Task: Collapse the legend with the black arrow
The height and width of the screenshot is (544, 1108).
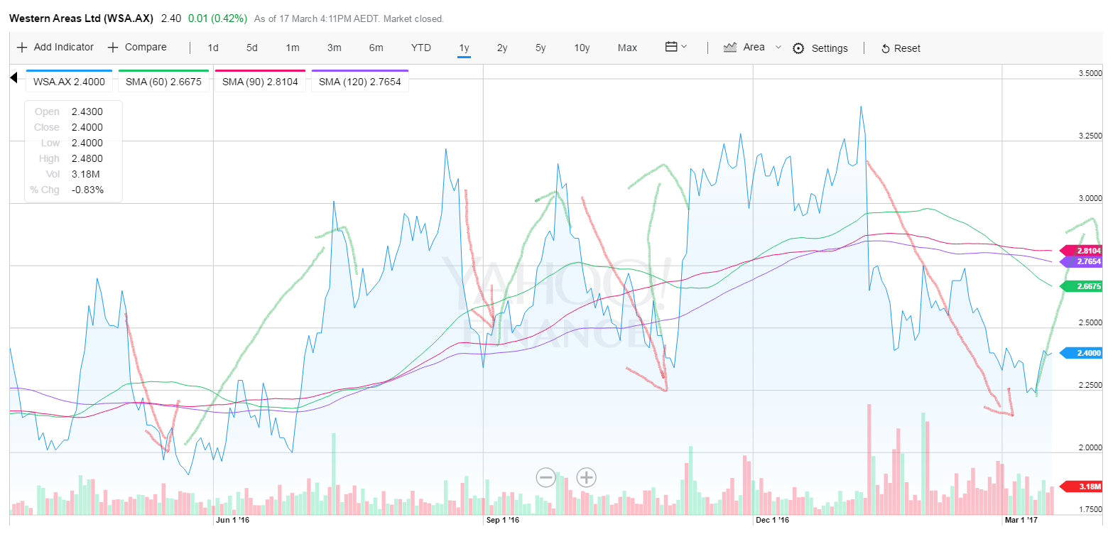Action: (x=13, y=77)
